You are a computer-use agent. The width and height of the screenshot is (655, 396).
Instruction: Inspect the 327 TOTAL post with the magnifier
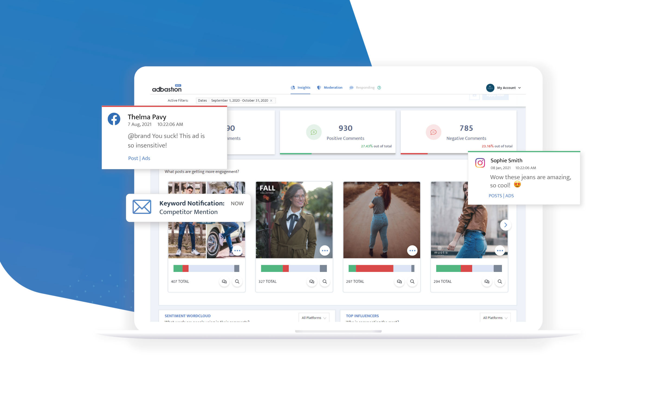tap(325, 282)
